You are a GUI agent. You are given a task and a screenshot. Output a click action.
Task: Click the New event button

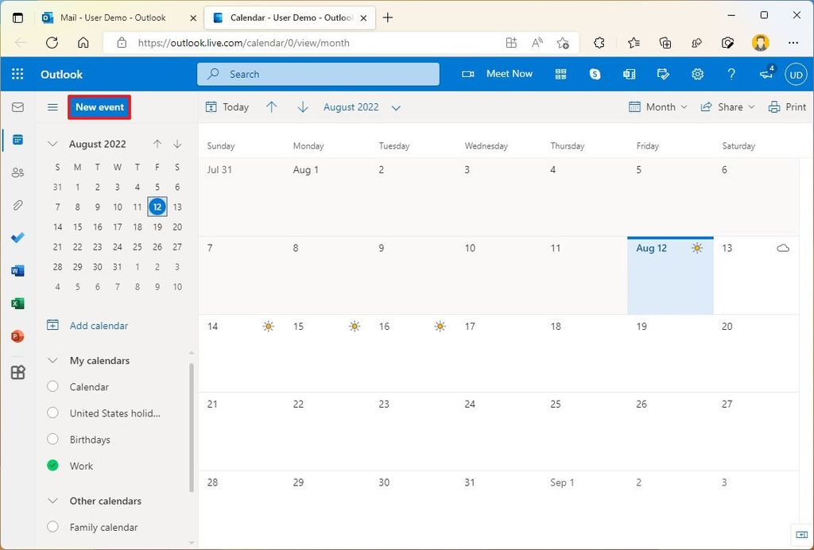99,107
